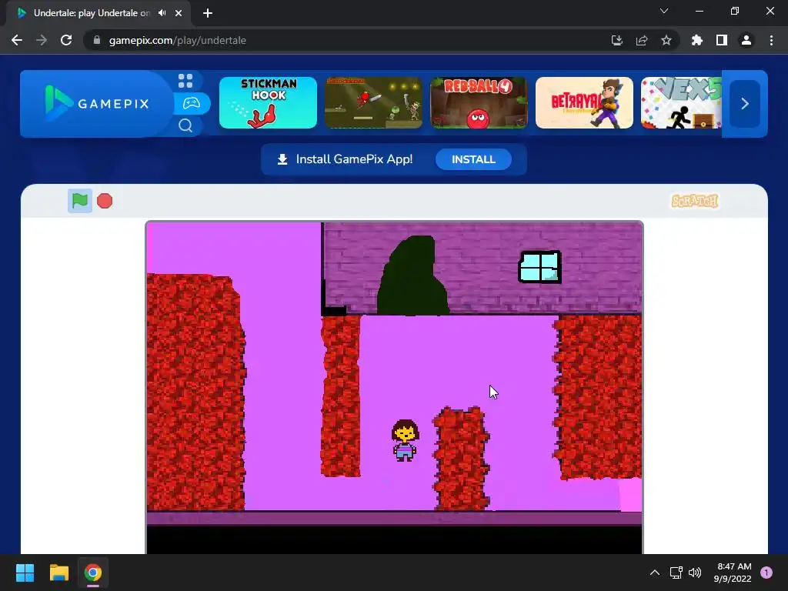Open the volume speaker icon in the tray

tap(695, 573)
